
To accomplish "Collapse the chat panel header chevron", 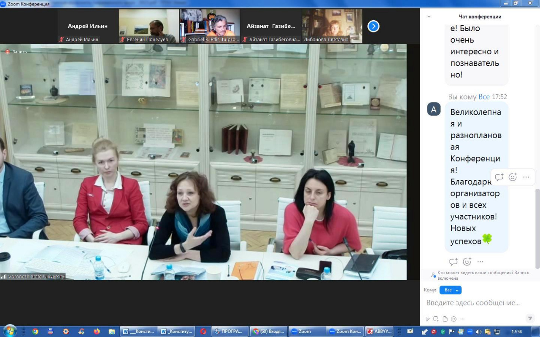I will 429,17.
